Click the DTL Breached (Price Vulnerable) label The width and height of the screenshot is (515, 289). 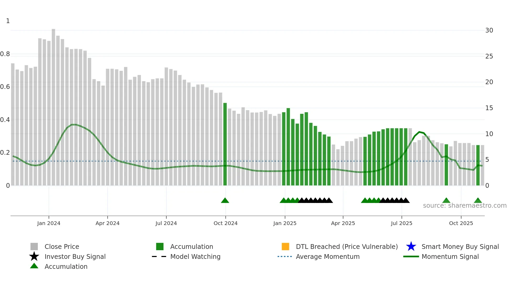coord(347,247)
